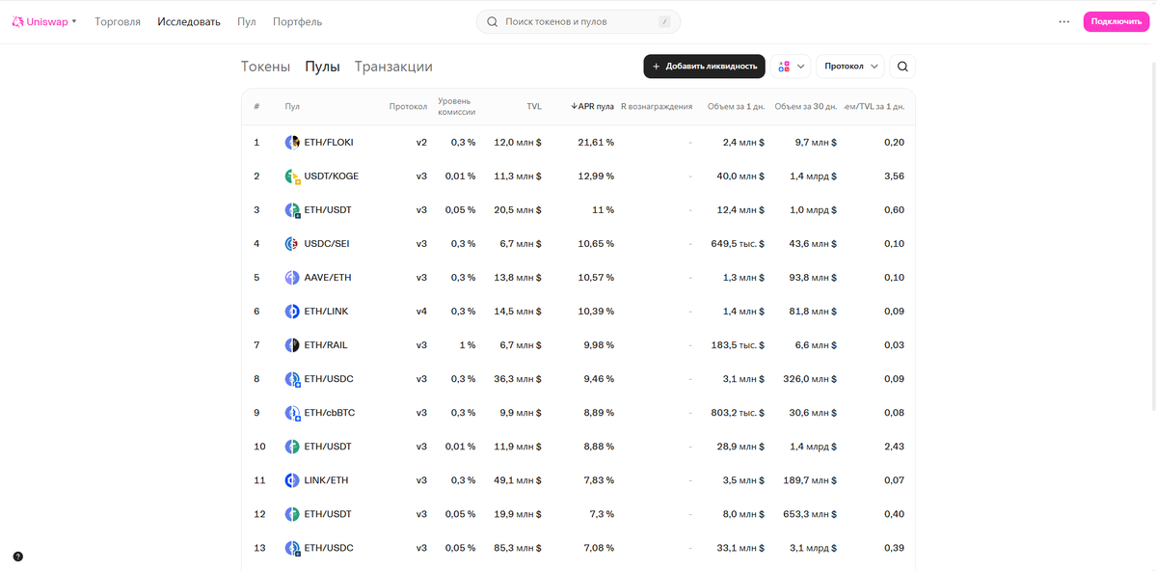1157x571 pixels.
Task: Click TVL value 36,3 млн $
Action: tap(518, 379)
